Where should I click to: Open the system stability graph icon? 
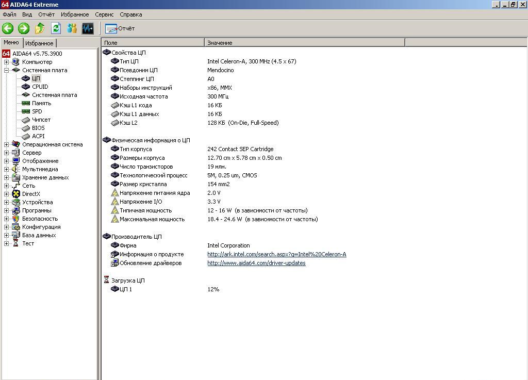pos(88,28)
